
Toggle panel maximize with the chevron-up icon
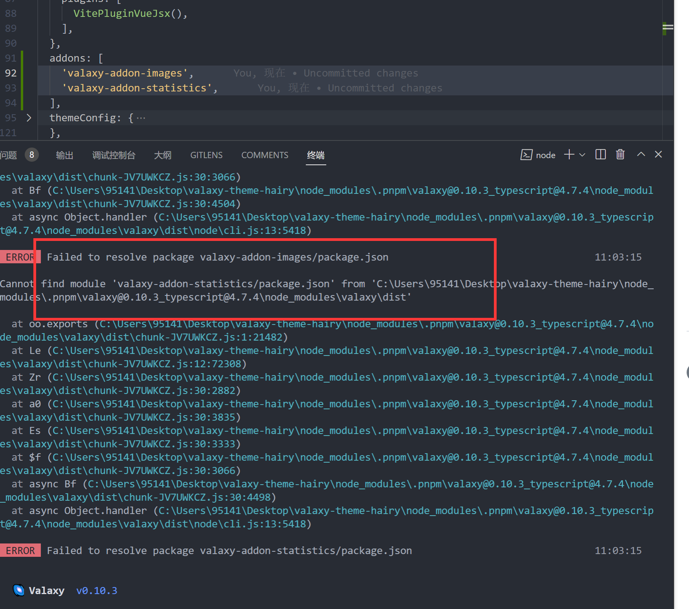(x=641, y=154)
